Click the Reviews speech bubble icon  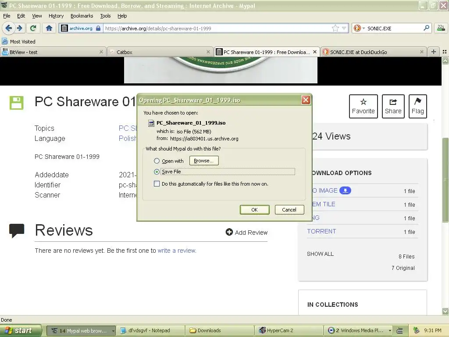pyautogui.click(x=17, y=231)
